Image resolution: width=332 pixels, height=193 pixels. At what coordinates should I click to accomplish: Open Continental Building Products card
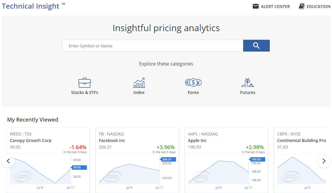click(x=301, y=141)
